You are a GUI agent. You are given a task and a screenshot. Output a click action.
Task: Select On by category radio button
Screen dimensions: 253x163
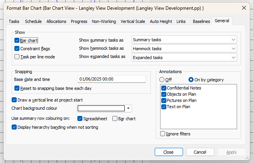point(191,80)
